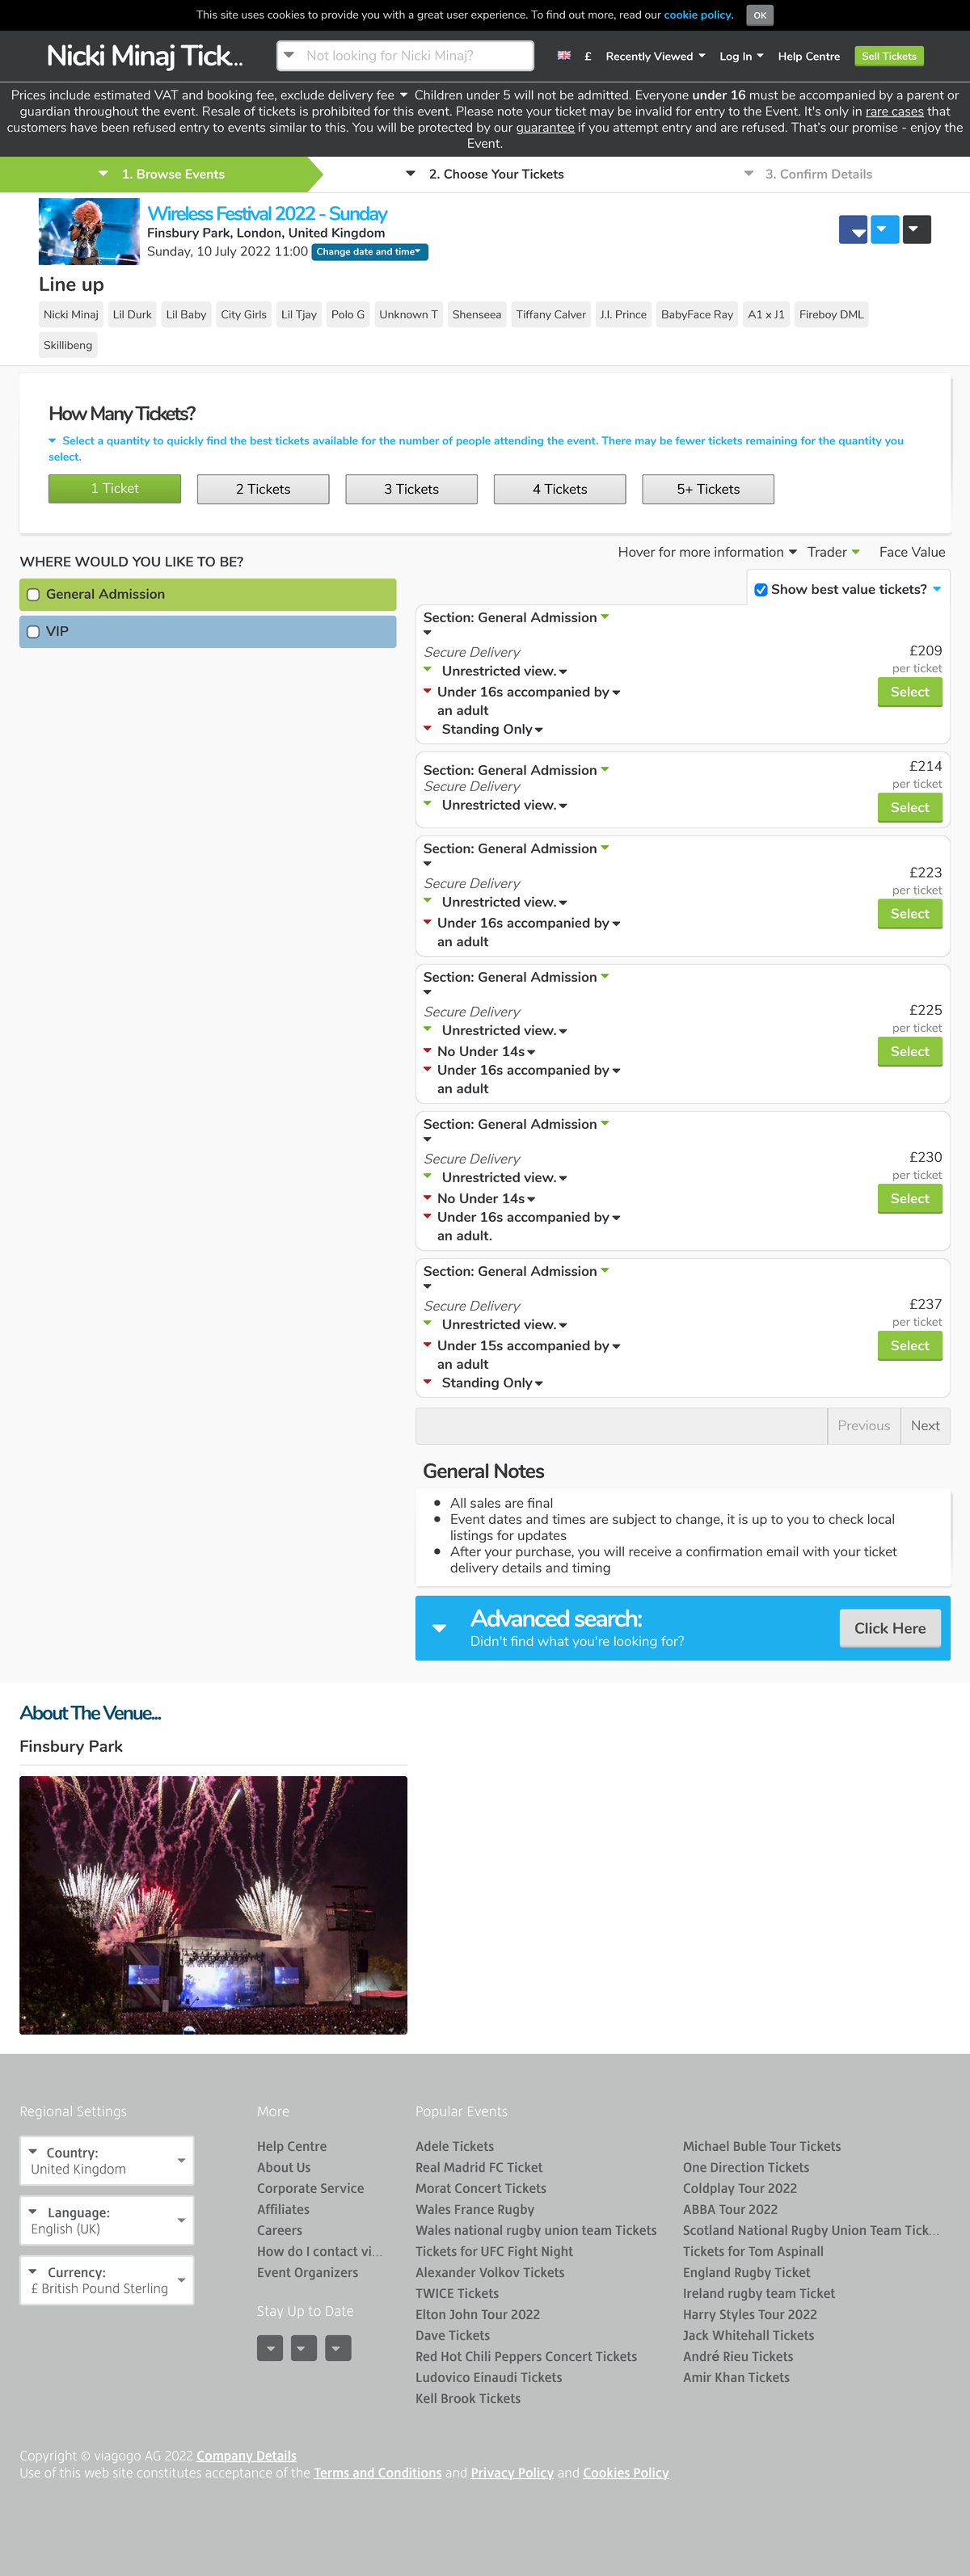The height and width of the screenshot is (2576, 970).
Task: Uncheck Show best value tickets checkbox
Action: [761, 590]
